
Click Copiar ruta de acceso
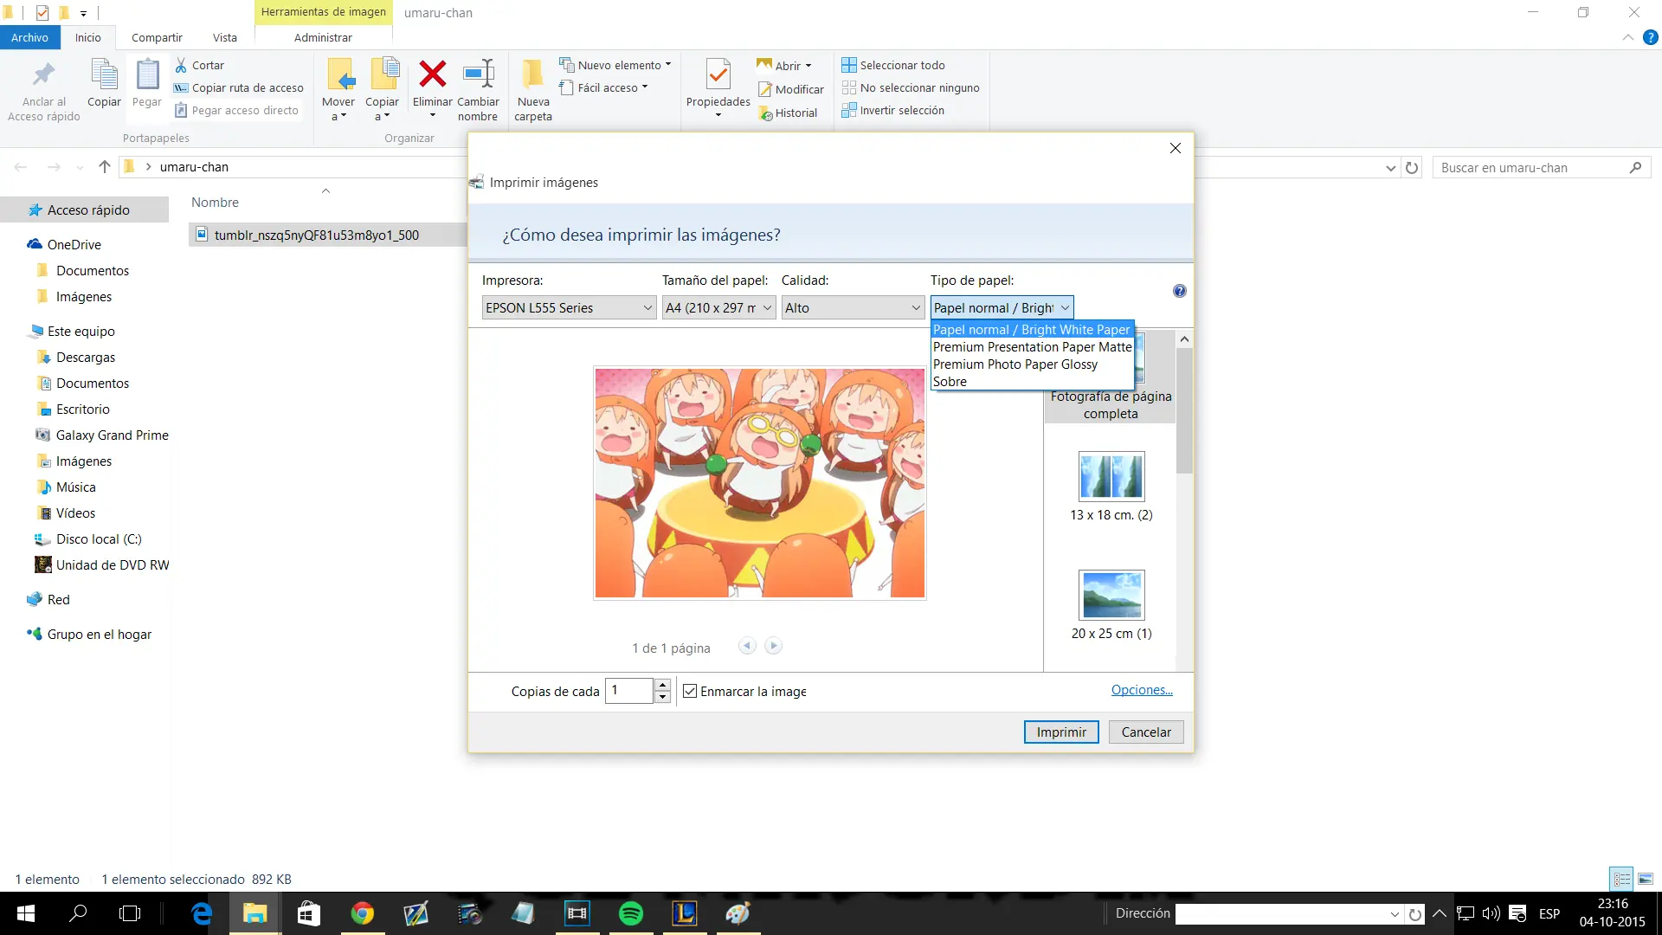[x=238, y=87]
